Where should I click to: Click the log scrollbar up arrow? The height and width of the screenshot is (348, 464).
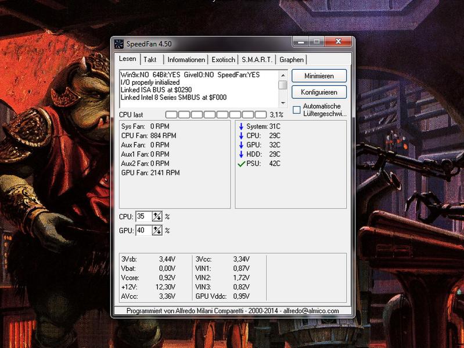(283, 75)
